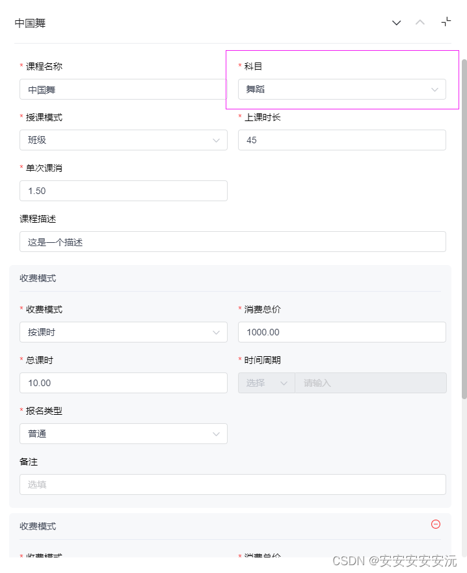Remove the second 收费模式 section with red minus icon

436,525
